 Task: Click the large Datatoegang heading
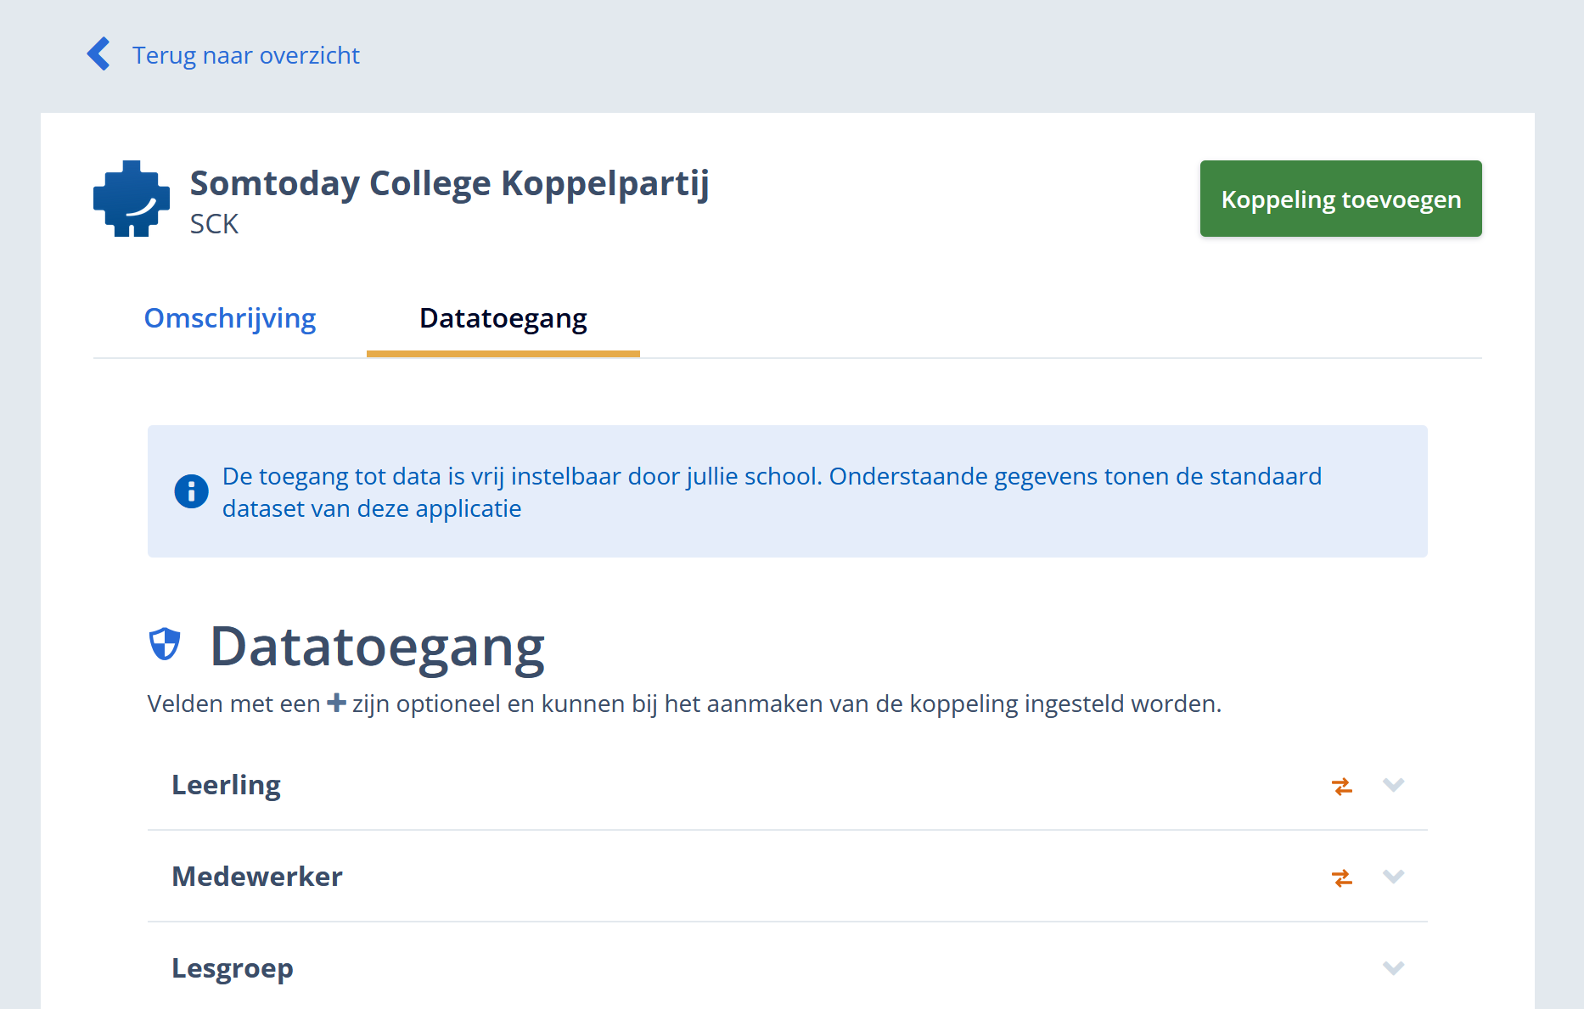378,647
